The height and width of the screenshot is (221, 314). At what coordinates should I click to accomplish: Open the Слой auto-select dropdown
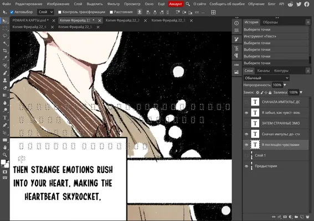[x=45, y=12]
